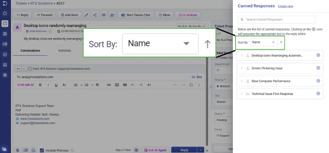Click the knowledge base icon below the editor

click(26, 150)
